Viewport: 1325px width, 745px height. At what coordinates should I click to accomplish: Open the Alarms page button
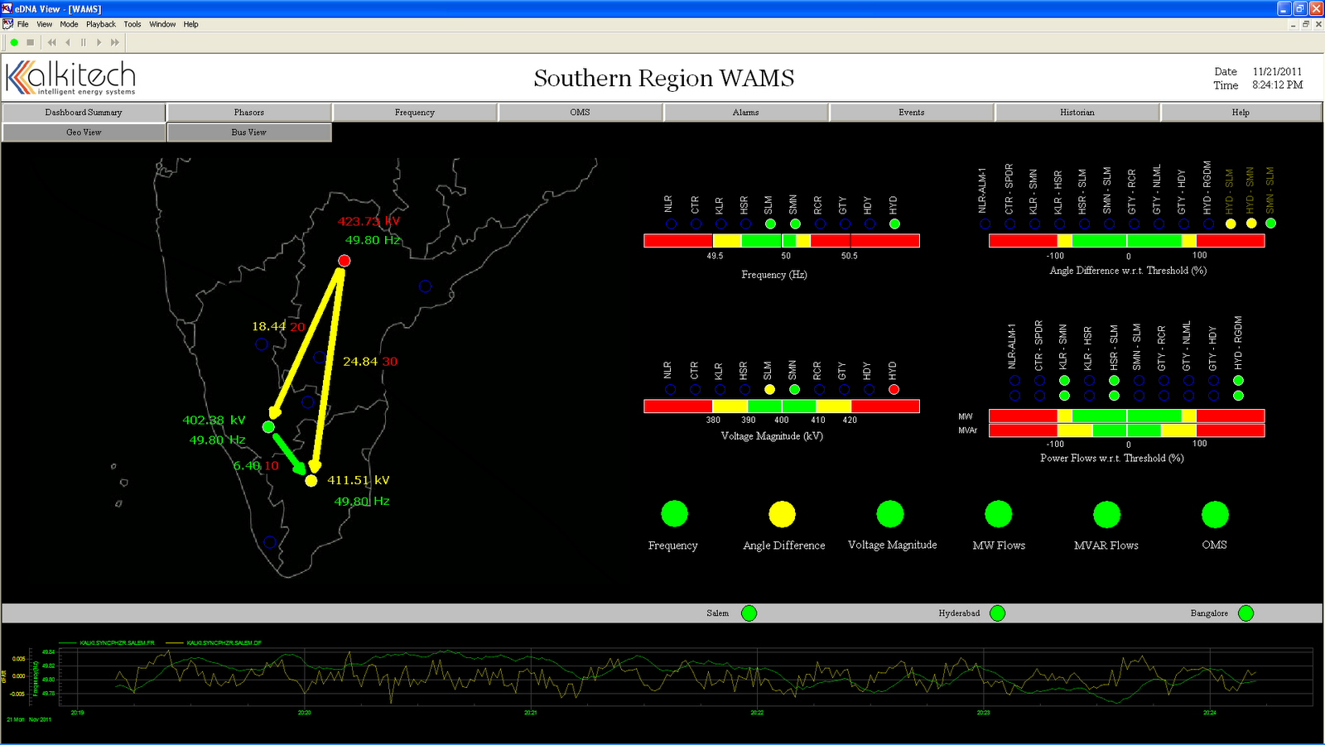[x=745, y=112]
